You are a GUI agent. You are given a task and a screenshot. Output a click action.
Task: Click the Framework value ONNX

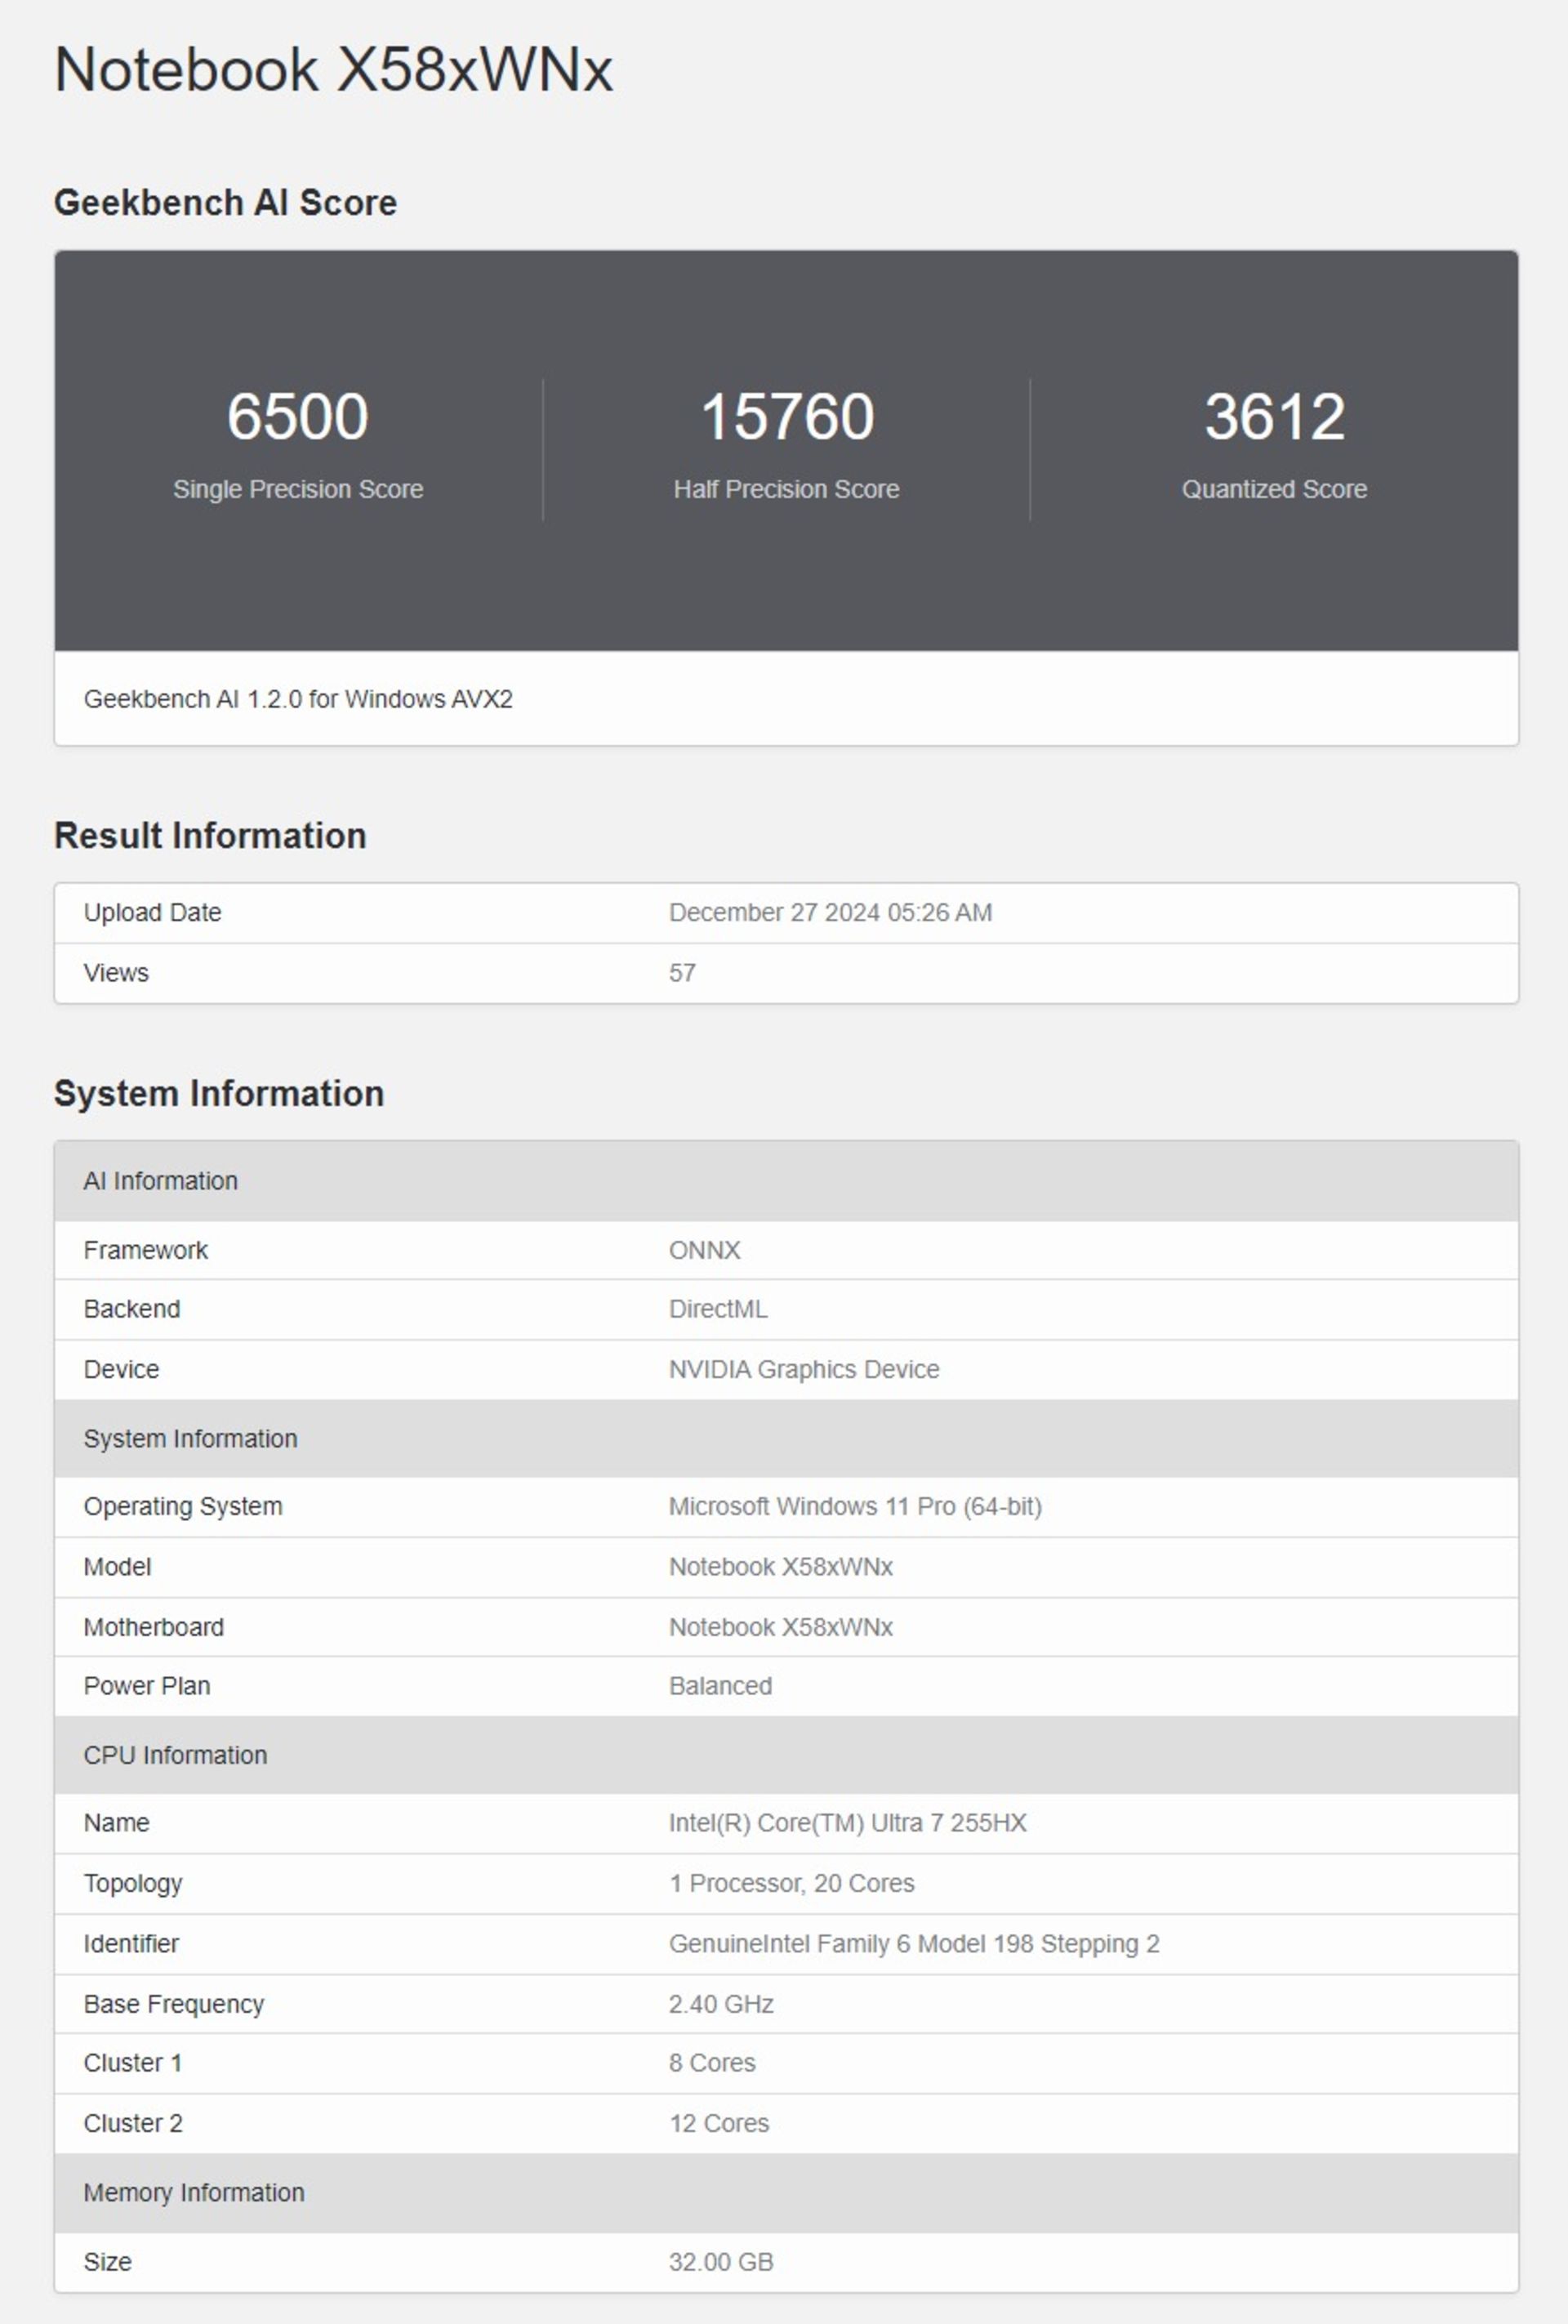point(704,1250)
